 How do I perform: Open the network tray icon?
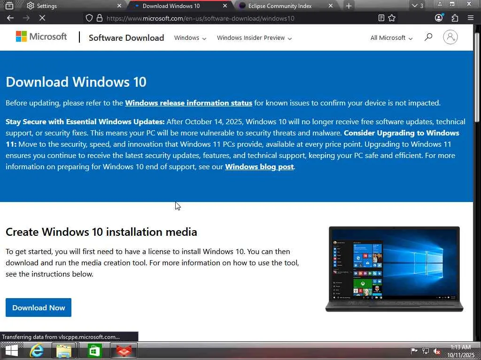click(x=426, y=351)
